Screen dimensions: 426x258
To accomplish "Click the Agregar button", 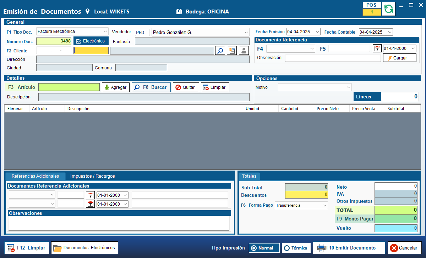I will (x=115, y=87).
